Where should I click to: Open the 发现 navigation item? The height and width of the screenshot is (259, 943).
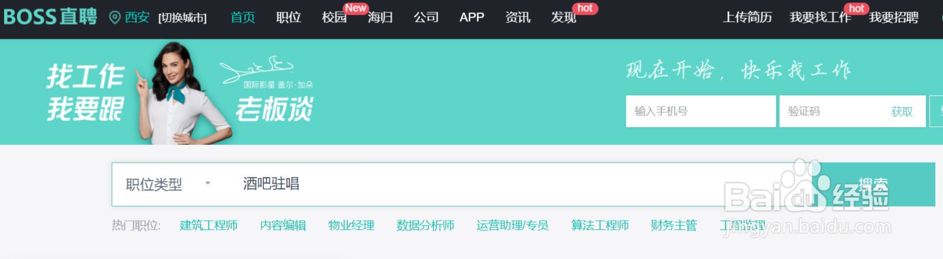[563, 18]
